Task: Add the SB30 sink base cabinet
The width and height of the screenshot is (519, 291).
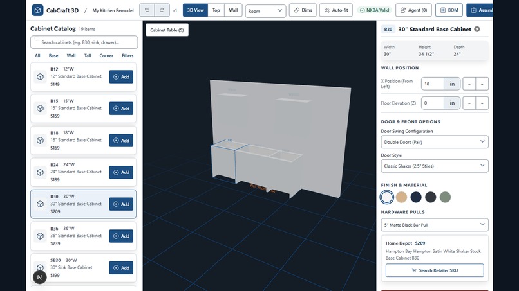Action: 121,268
